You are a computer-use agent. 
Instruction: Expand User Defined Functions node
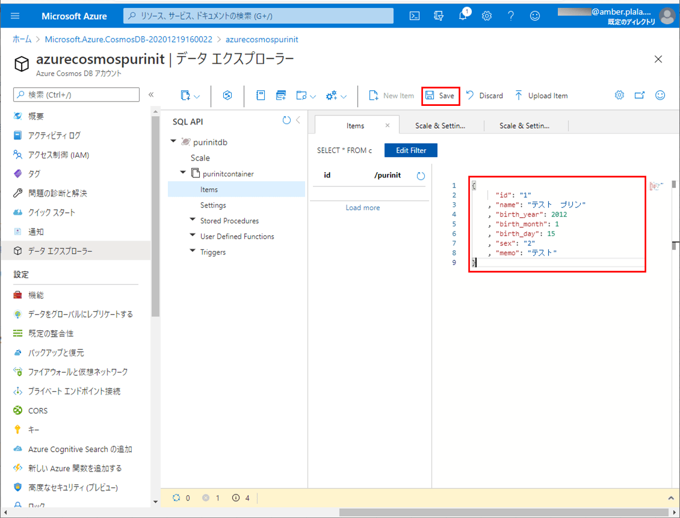pos(193,235)
